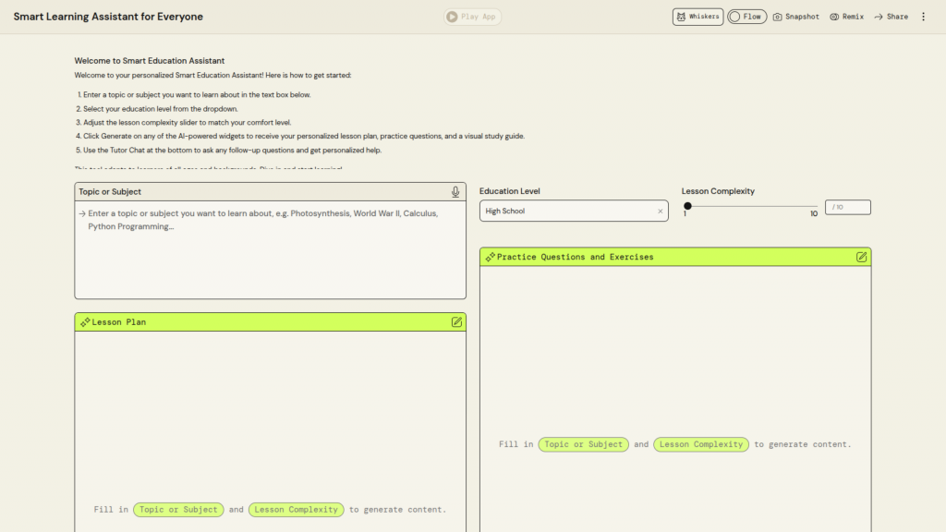The image size is (946, 532).
Task: Toggle the Whiskers button
Action: point(697,17)
